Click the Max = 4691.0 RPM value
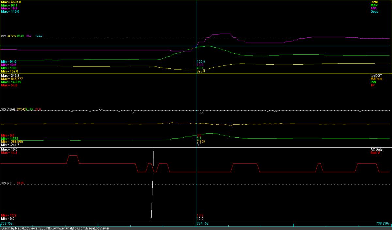 pos(10,2)
